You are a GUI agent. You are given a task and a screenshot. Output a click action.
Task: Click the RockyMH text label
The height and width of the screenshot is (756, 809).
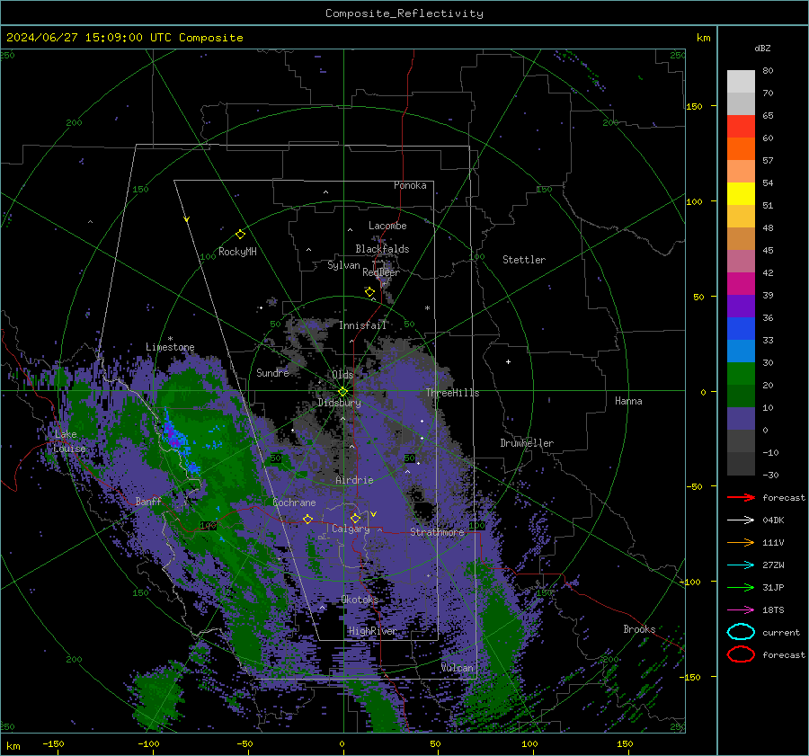click(x=237, y=252)
